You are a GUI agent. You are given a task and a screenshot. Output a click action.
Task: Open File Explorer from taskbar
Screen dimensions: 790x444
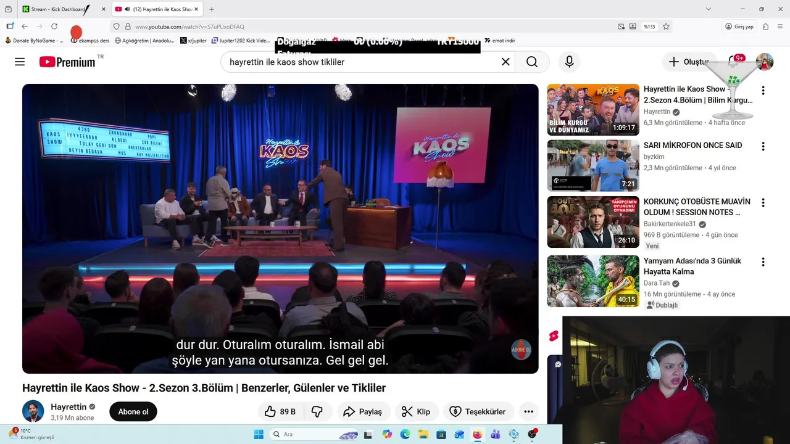pos(423,434)
